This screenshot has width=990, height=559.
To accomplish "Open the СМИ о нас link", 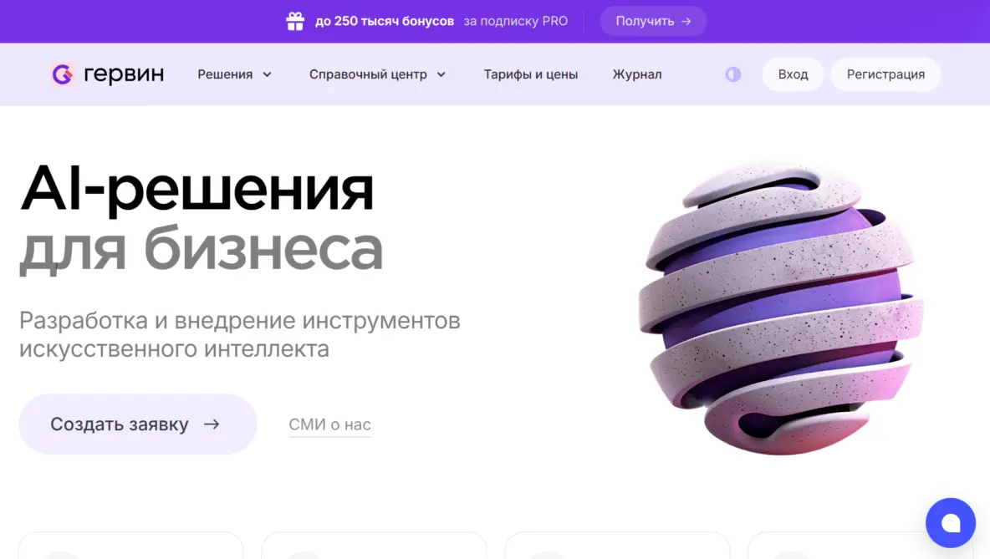I will [x=329, y=424].
